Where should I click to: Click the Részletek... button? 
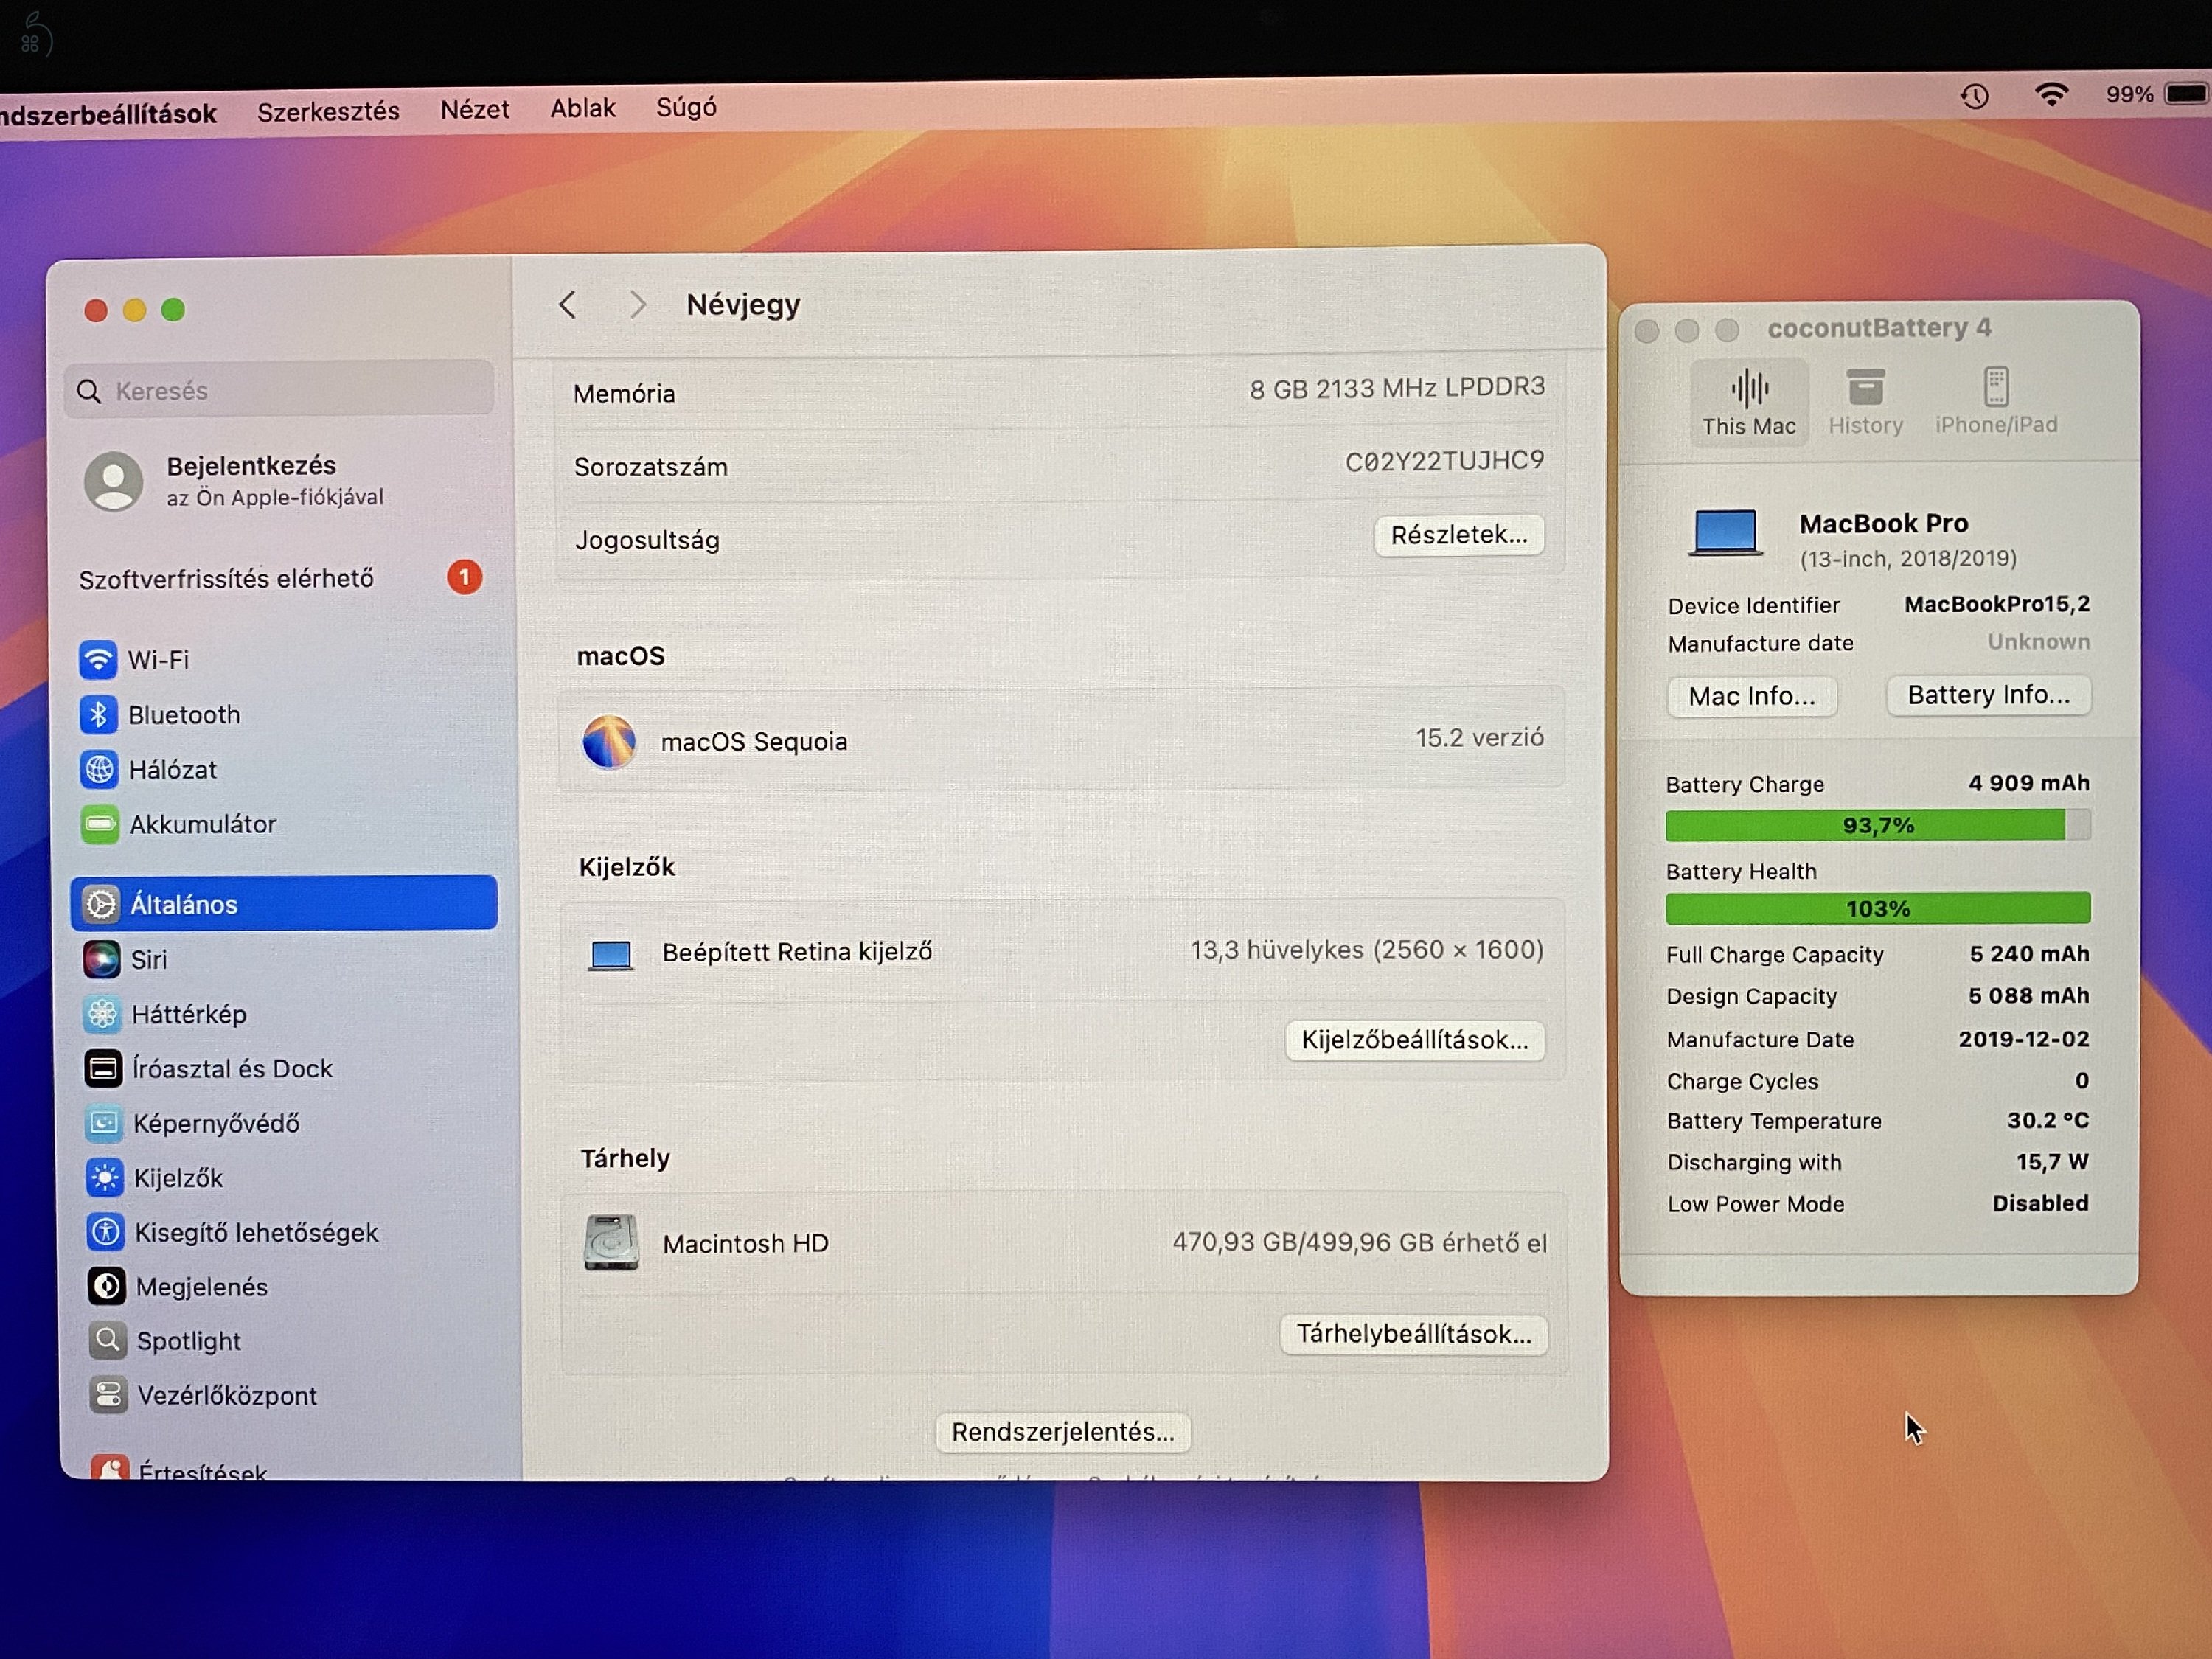(1459, 535)
